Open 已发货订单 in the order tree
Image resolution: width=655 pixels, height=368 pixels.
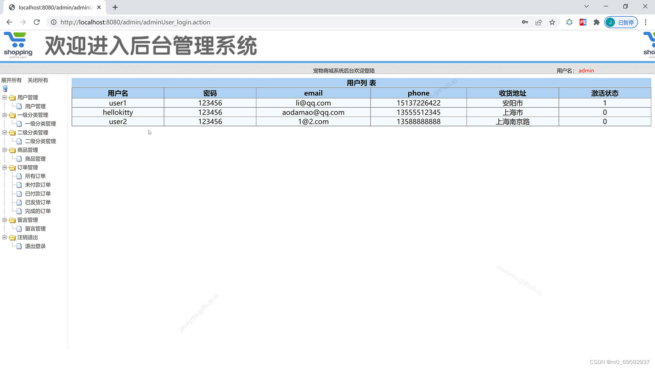point(38,202)
